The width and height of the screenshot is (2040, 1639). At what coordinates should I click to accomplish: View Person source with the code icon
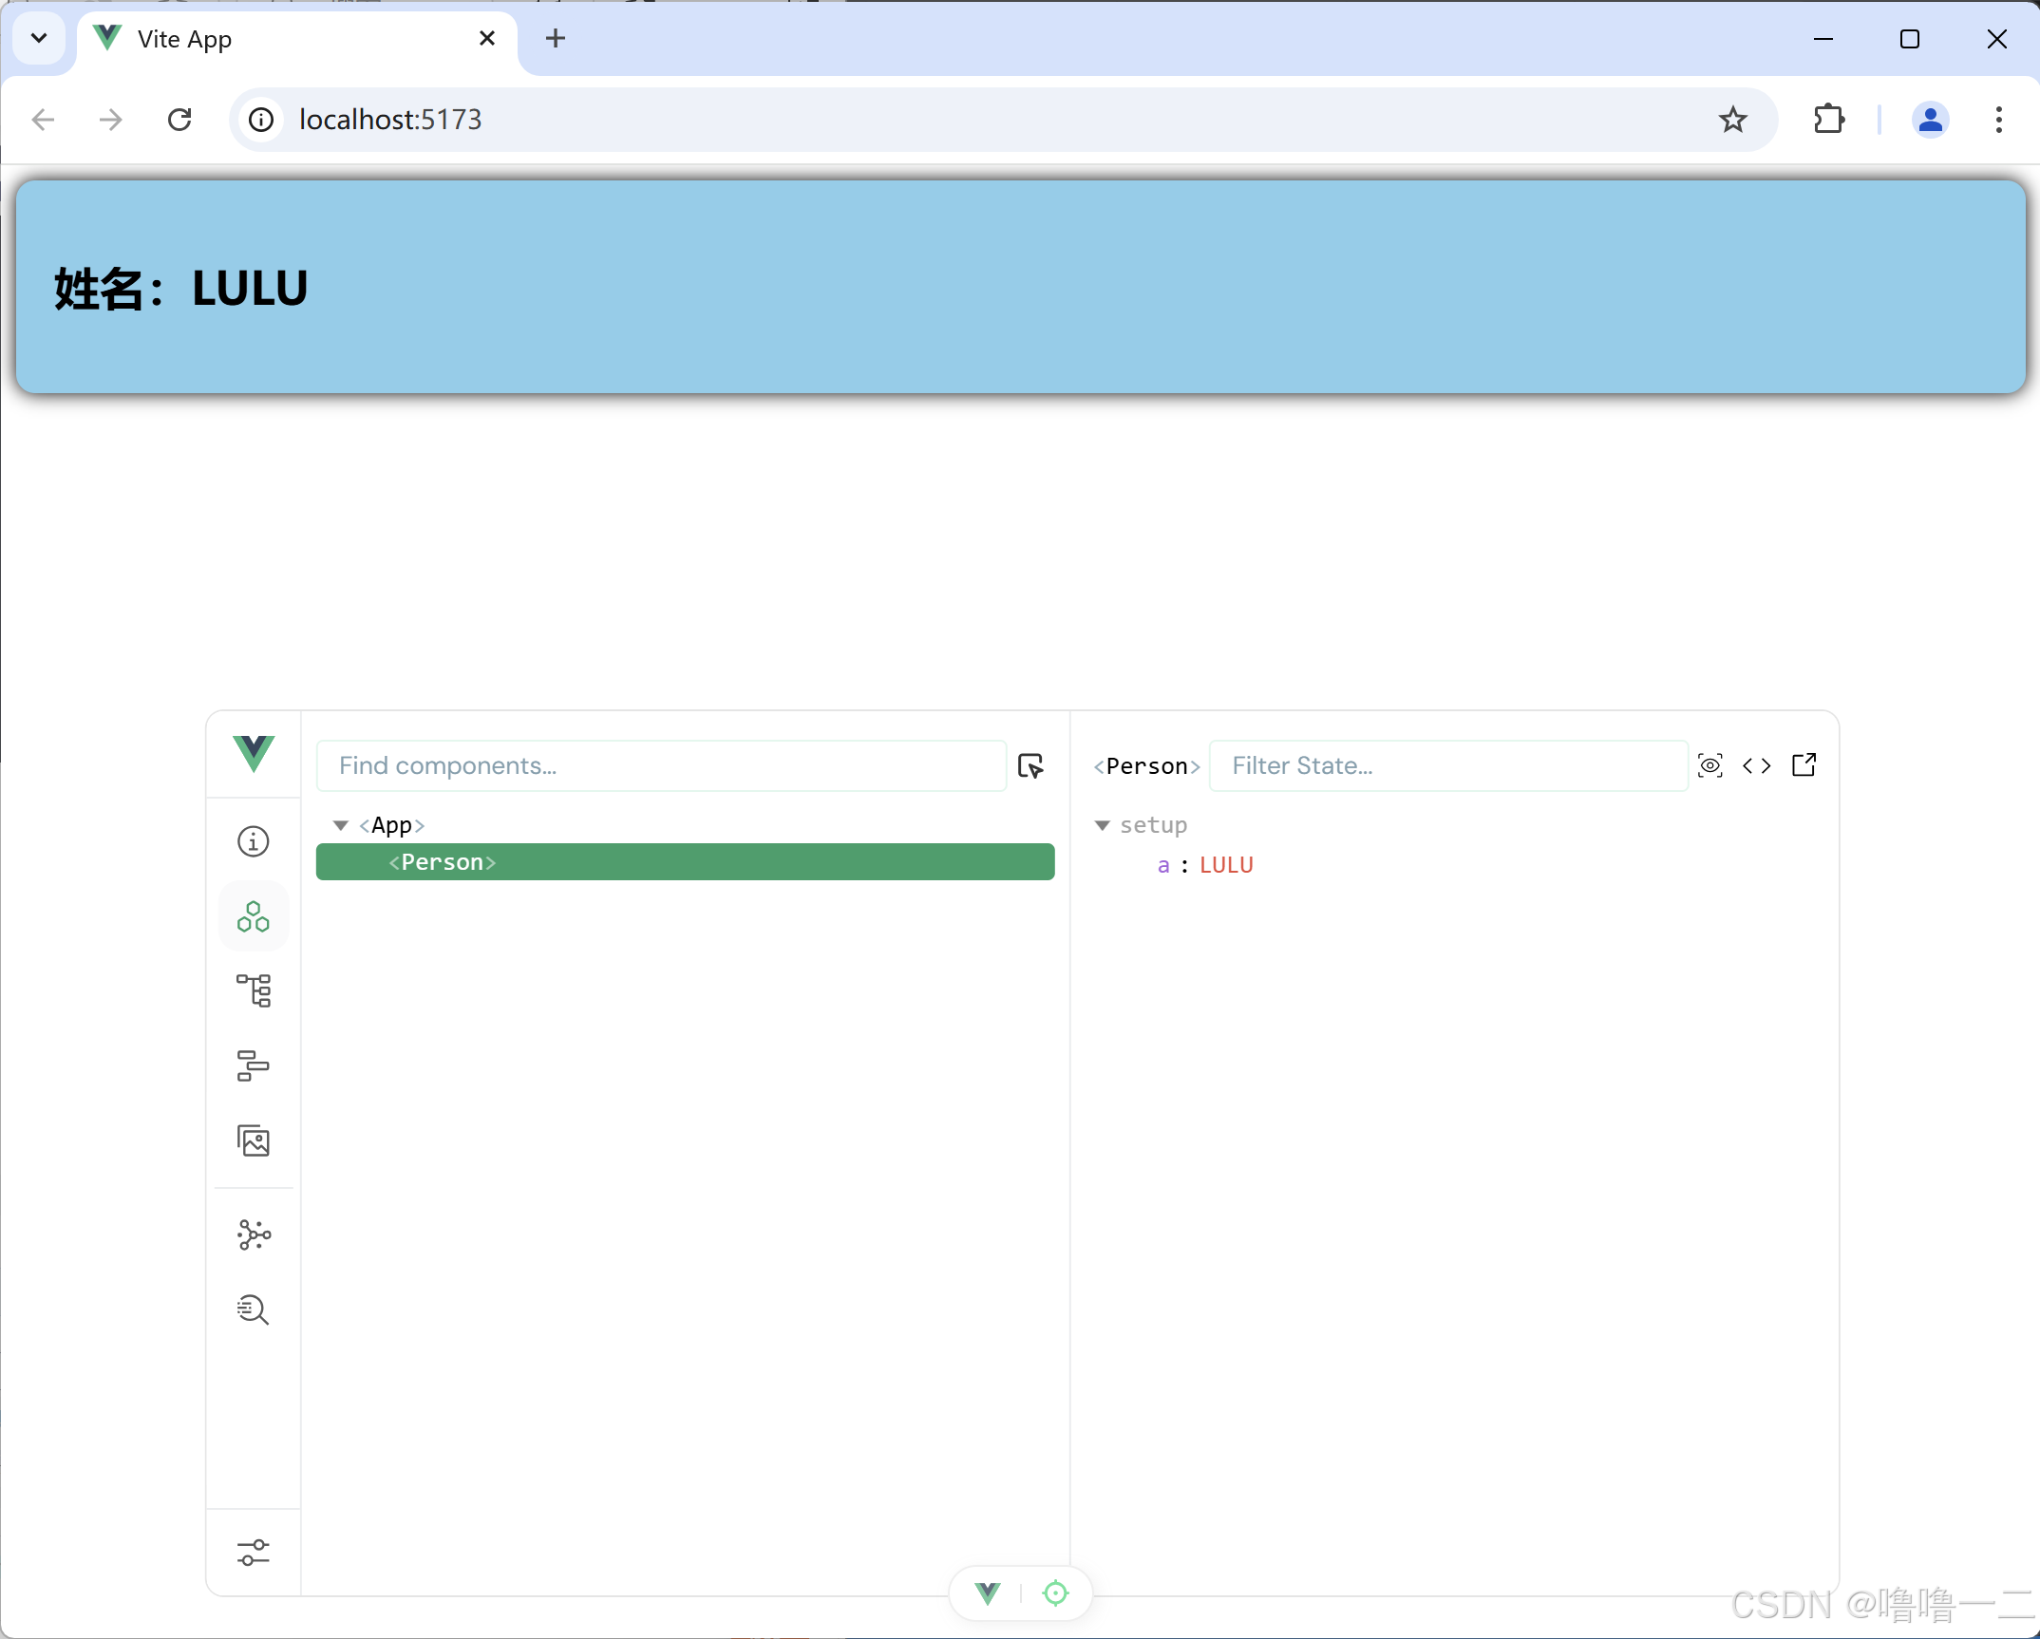[x=1757, y=765]
